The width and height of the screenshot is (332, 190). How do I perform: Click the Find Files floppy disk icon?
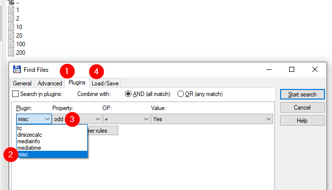(17, 69)
